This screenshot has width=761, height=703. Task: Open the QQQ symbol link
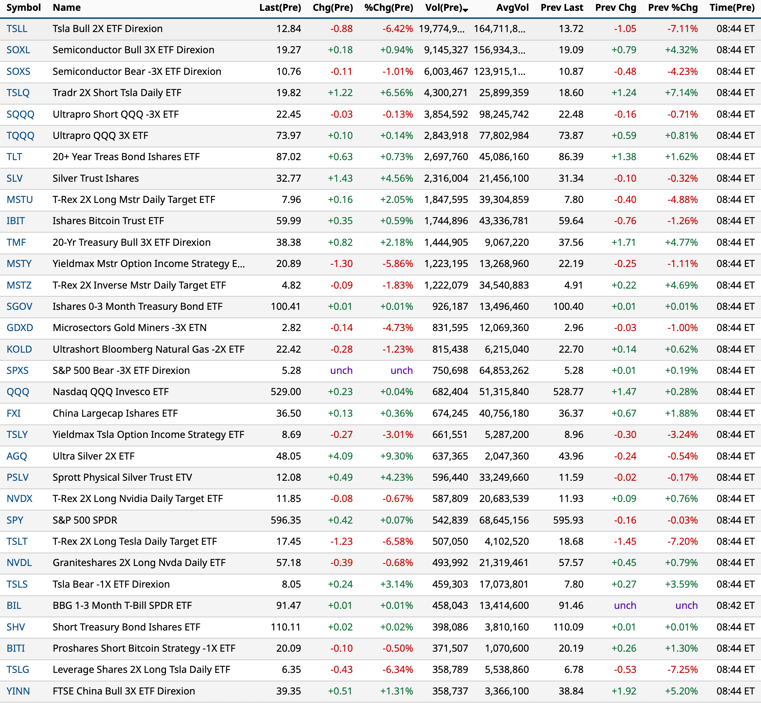[18, 392]
